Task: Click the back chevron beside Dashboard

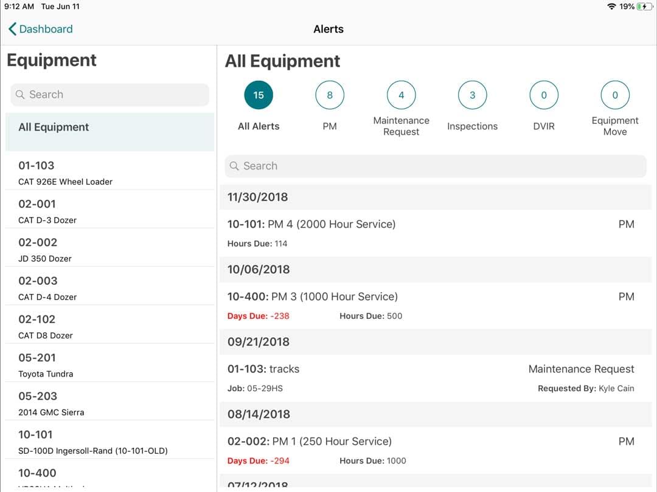Action: tap(11, 29)
